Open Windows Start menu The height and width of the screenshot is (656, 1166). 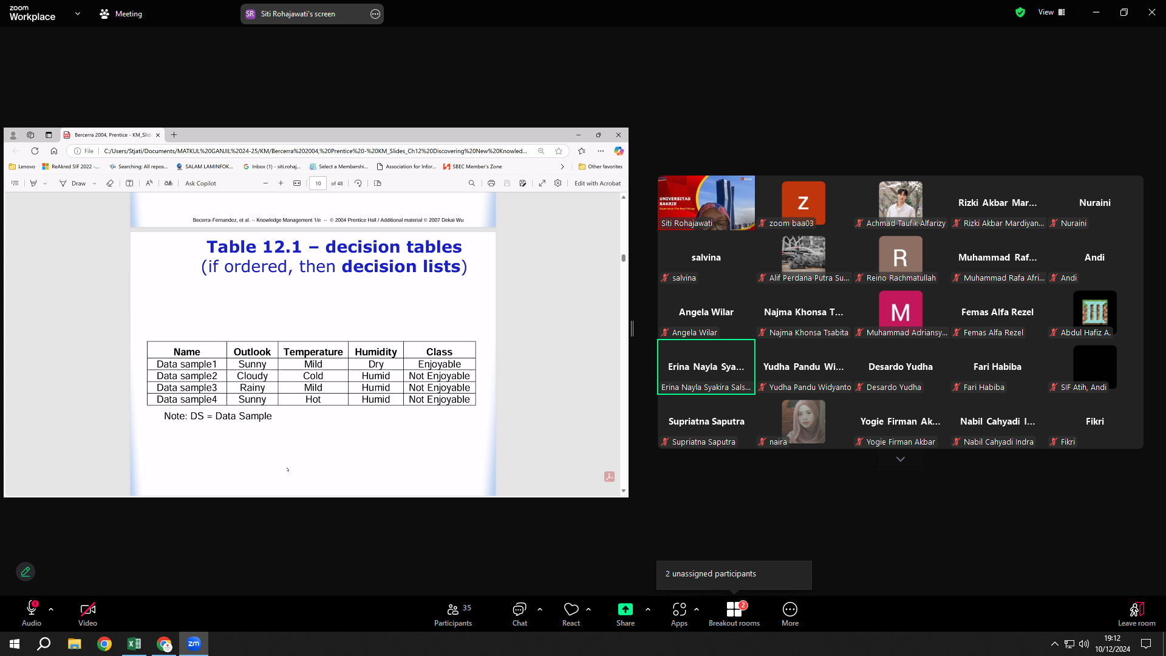[x=15, y=644]
